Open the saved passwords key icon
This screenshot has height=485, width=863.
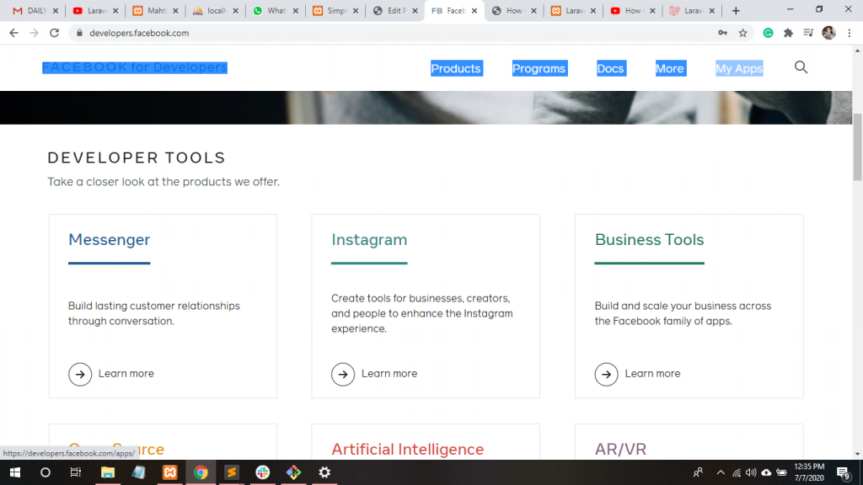point(722,33)
